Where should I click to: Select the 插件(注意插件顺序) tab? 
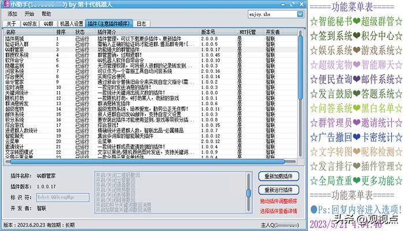(x=109, y=24)
